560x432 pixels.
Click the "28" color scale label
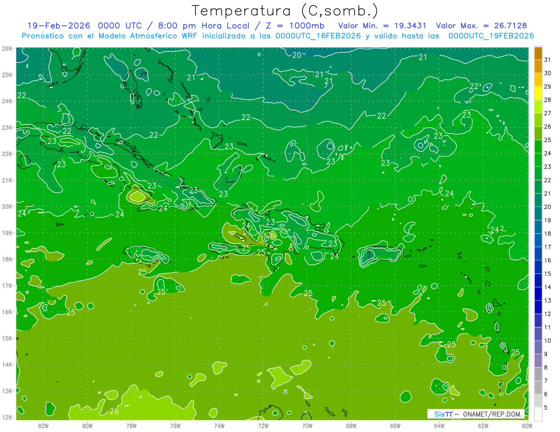coord(547,100)
